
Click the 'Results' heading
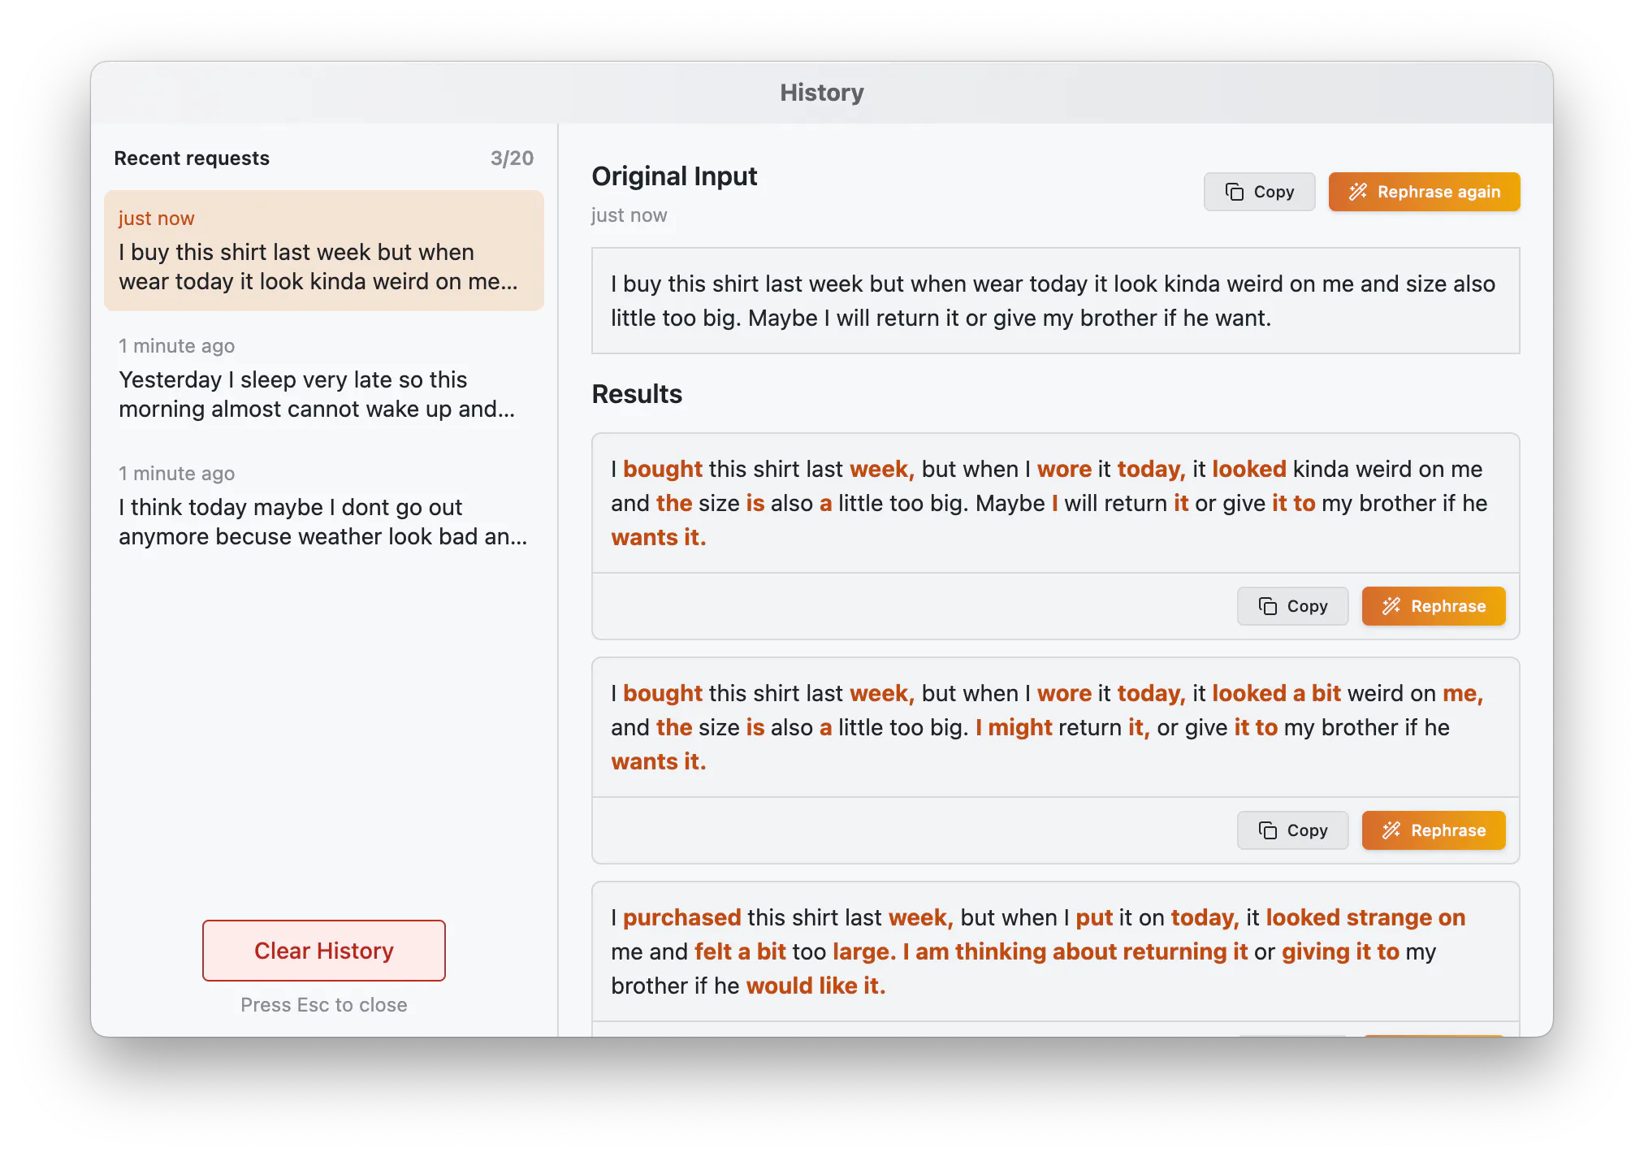pyautogui.click(x=637, y=394)
